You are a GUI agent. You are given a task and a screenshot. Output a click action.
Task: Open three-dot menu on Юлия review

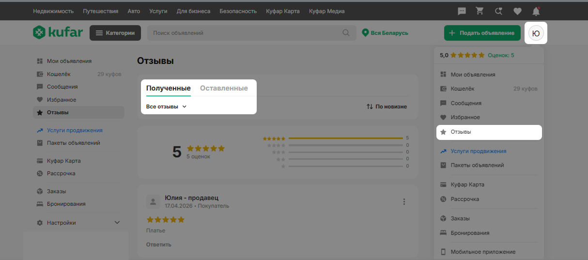pyautogui.click(x=404, y=201)
